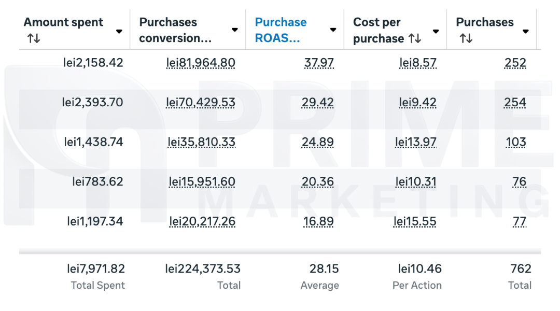Open the lei20,217.26 conversion value

point(202,222)
